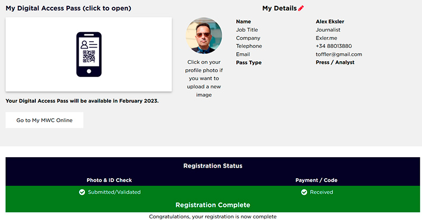
Task: Click the Received checkmark icon
Action: 304,192
